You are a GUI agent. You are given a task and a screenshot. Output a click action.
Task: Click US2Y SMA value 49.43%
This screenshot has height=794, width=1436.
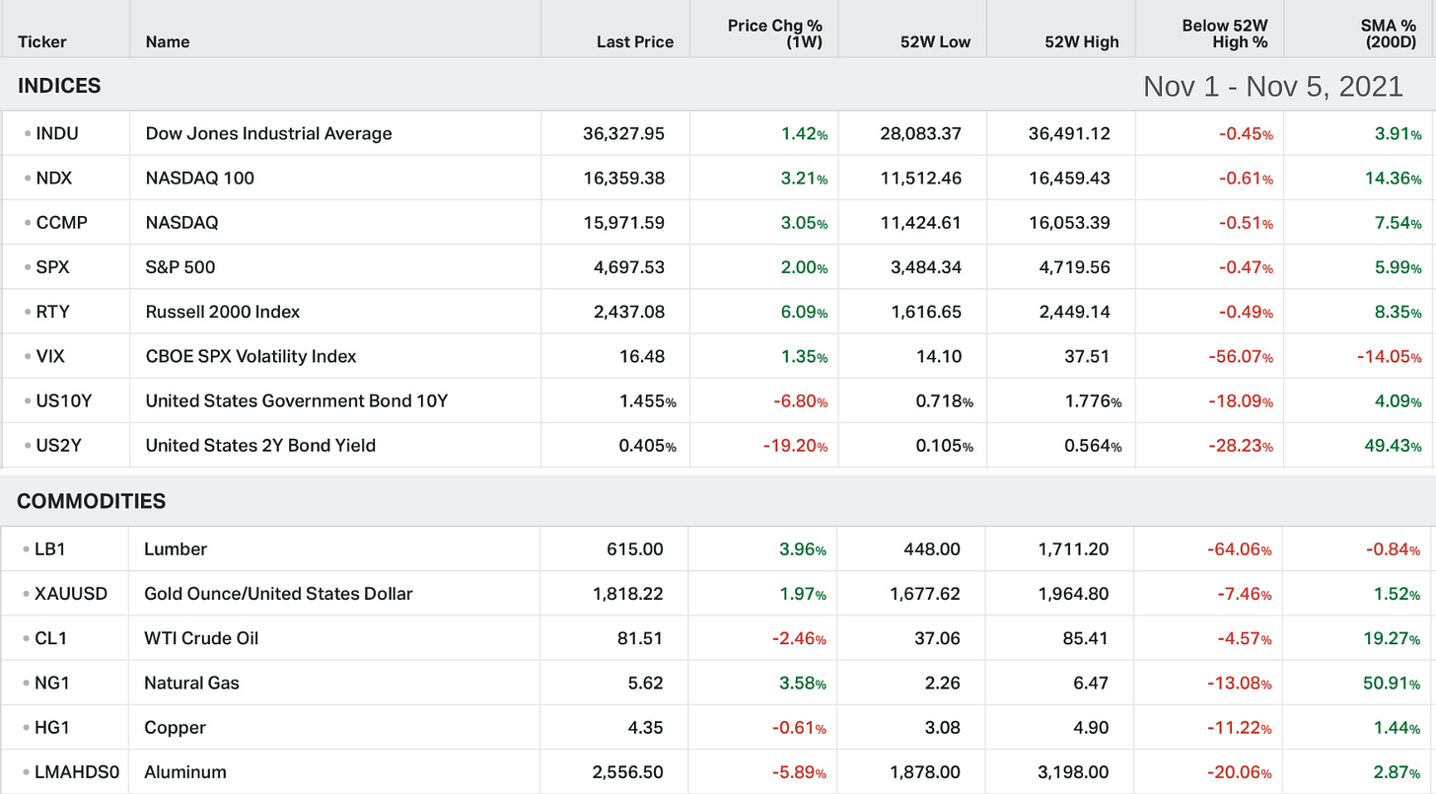[1393, 445]
